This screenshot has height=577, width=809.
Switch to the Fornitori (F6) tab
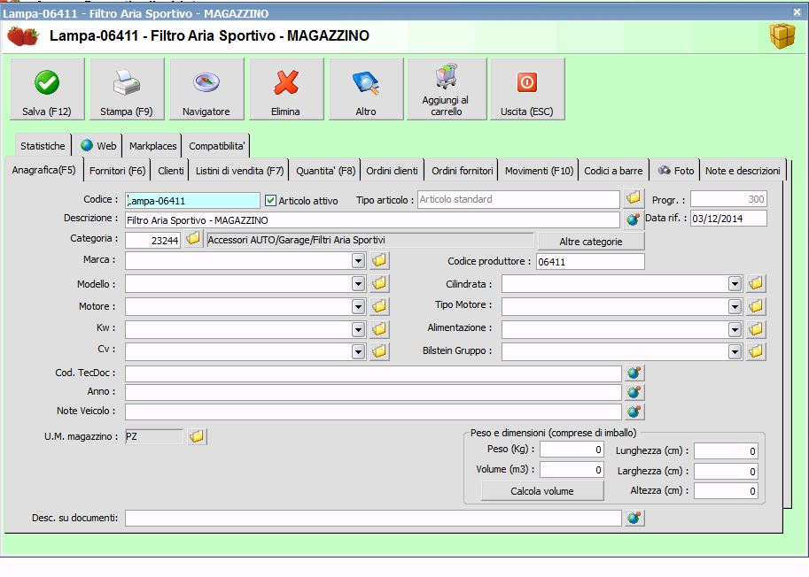click(117, 171)
